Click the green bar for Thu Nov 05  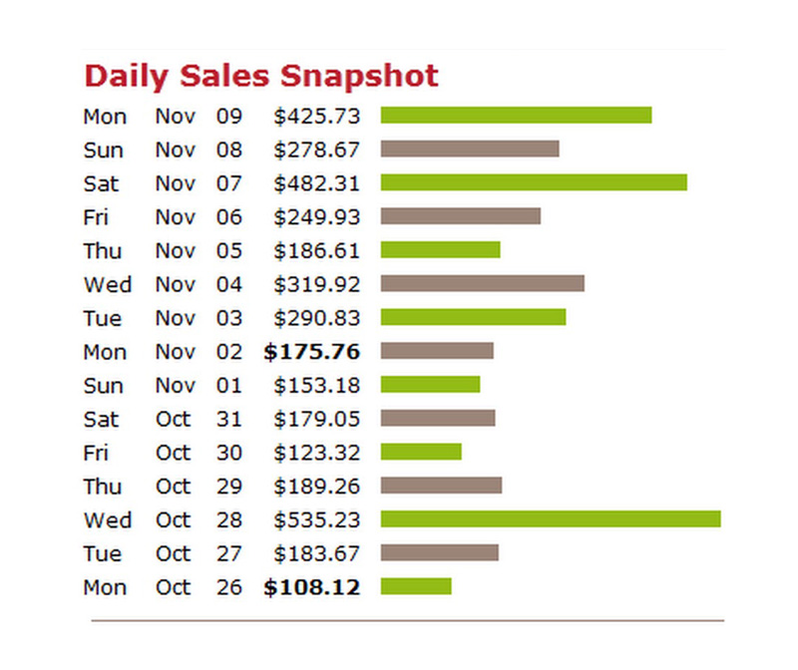tap(440, 250)
